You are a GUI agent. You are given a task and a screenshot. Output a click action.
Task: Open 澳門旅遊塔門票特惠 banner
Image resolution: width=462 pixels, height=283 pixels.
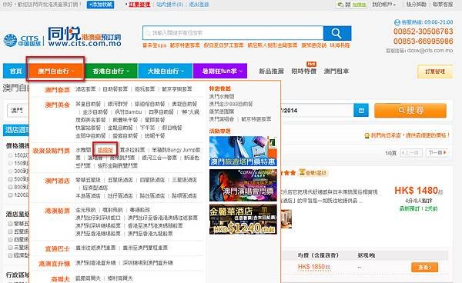(243, 151)
